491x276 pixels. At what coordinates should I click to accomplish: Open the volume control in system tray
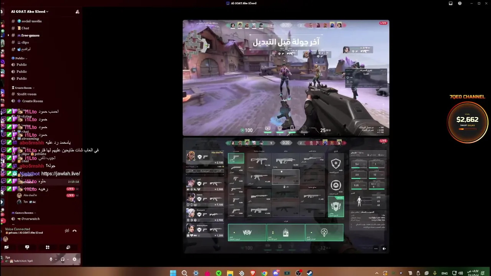[x=460, y=273]
